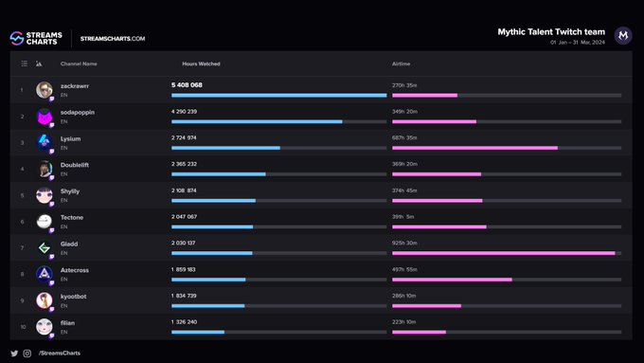Select the value 2 365 232
644x363 pixels.
pos(184,164)
